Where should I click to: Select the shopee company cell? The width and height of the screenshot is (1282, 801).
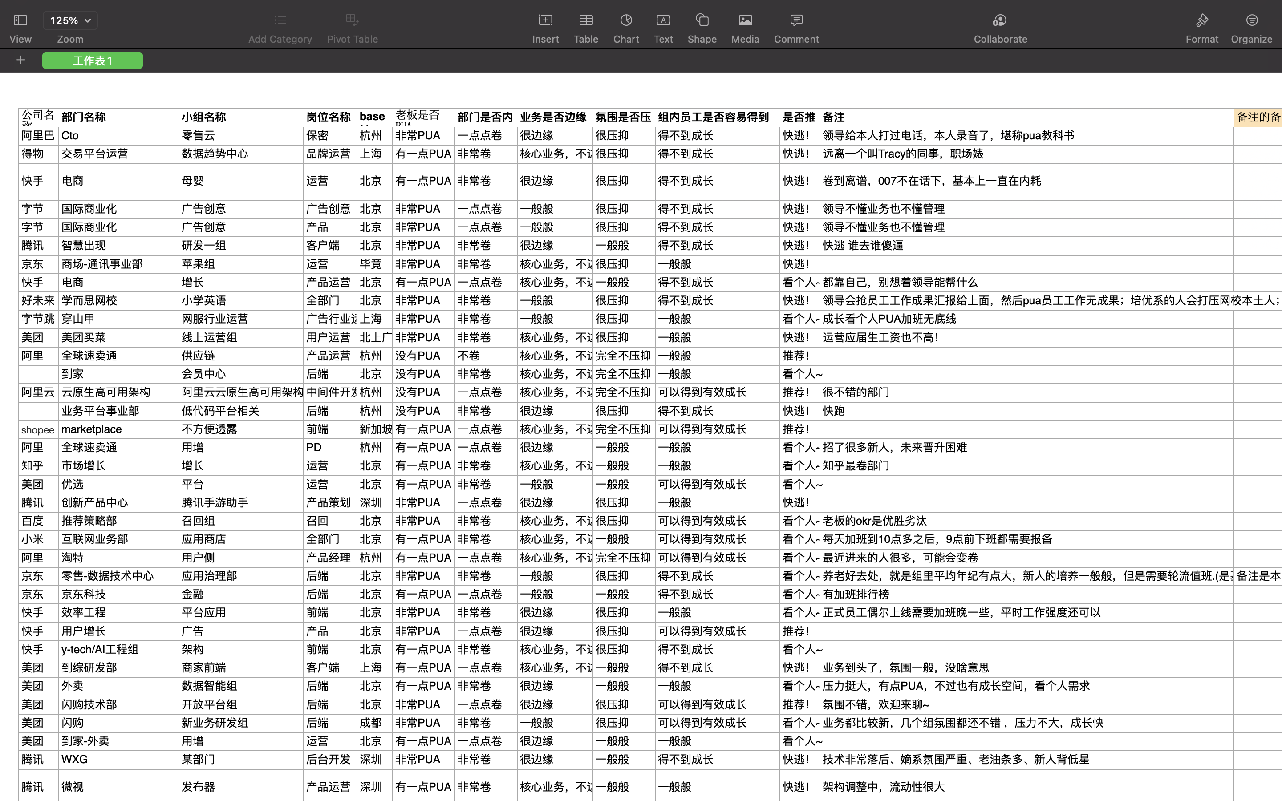pos(39,429)
